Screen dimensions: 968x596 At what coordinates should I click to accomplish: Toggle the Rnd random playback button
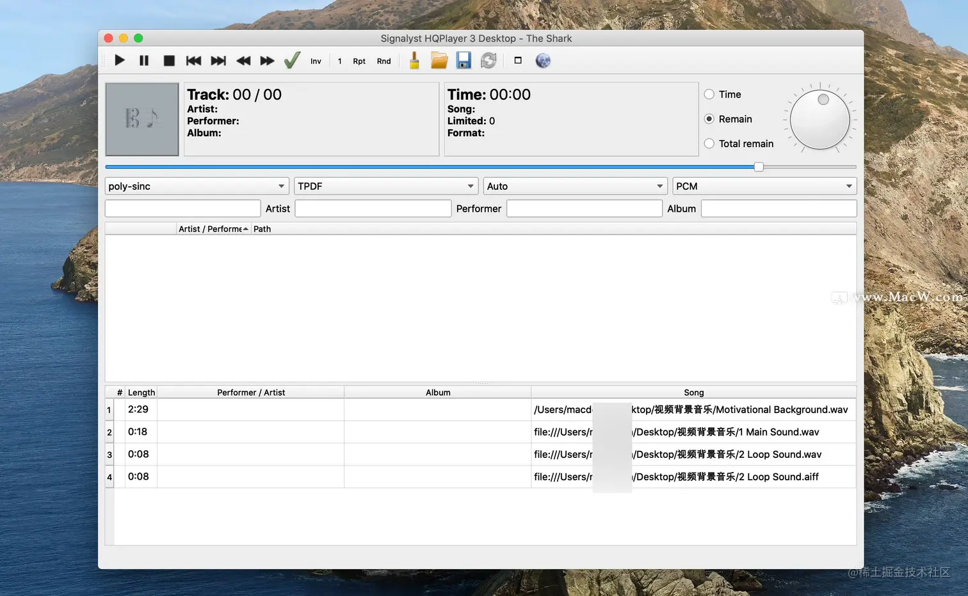pos(383,61)
